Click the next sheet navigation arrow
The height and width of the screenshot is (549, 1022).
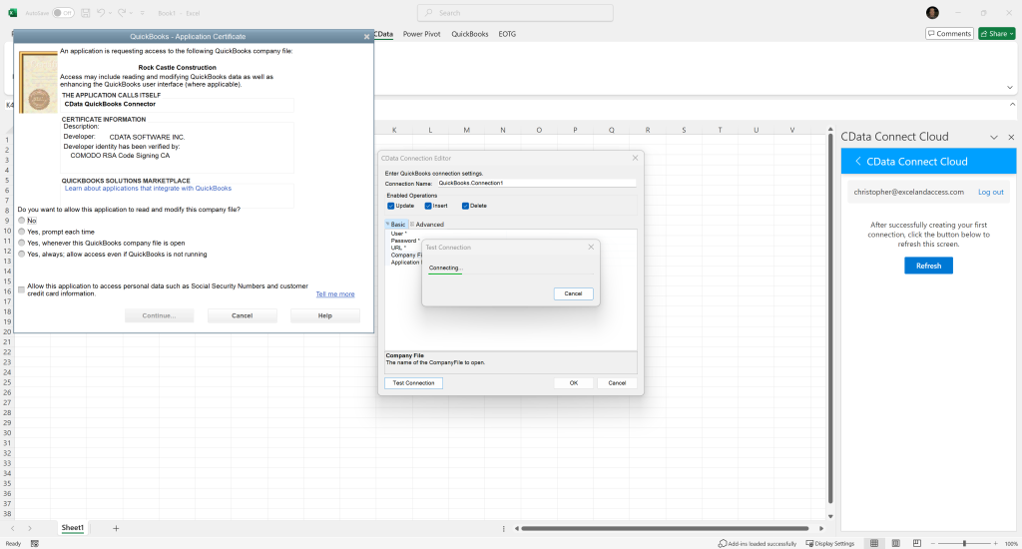[29, 528]
